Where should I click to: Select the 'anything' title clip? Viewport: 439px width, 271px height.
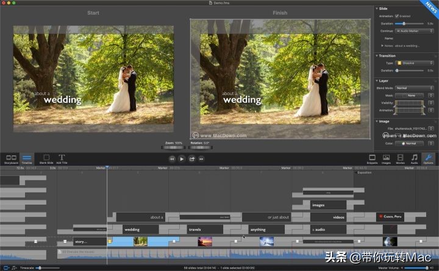(266, 230)
